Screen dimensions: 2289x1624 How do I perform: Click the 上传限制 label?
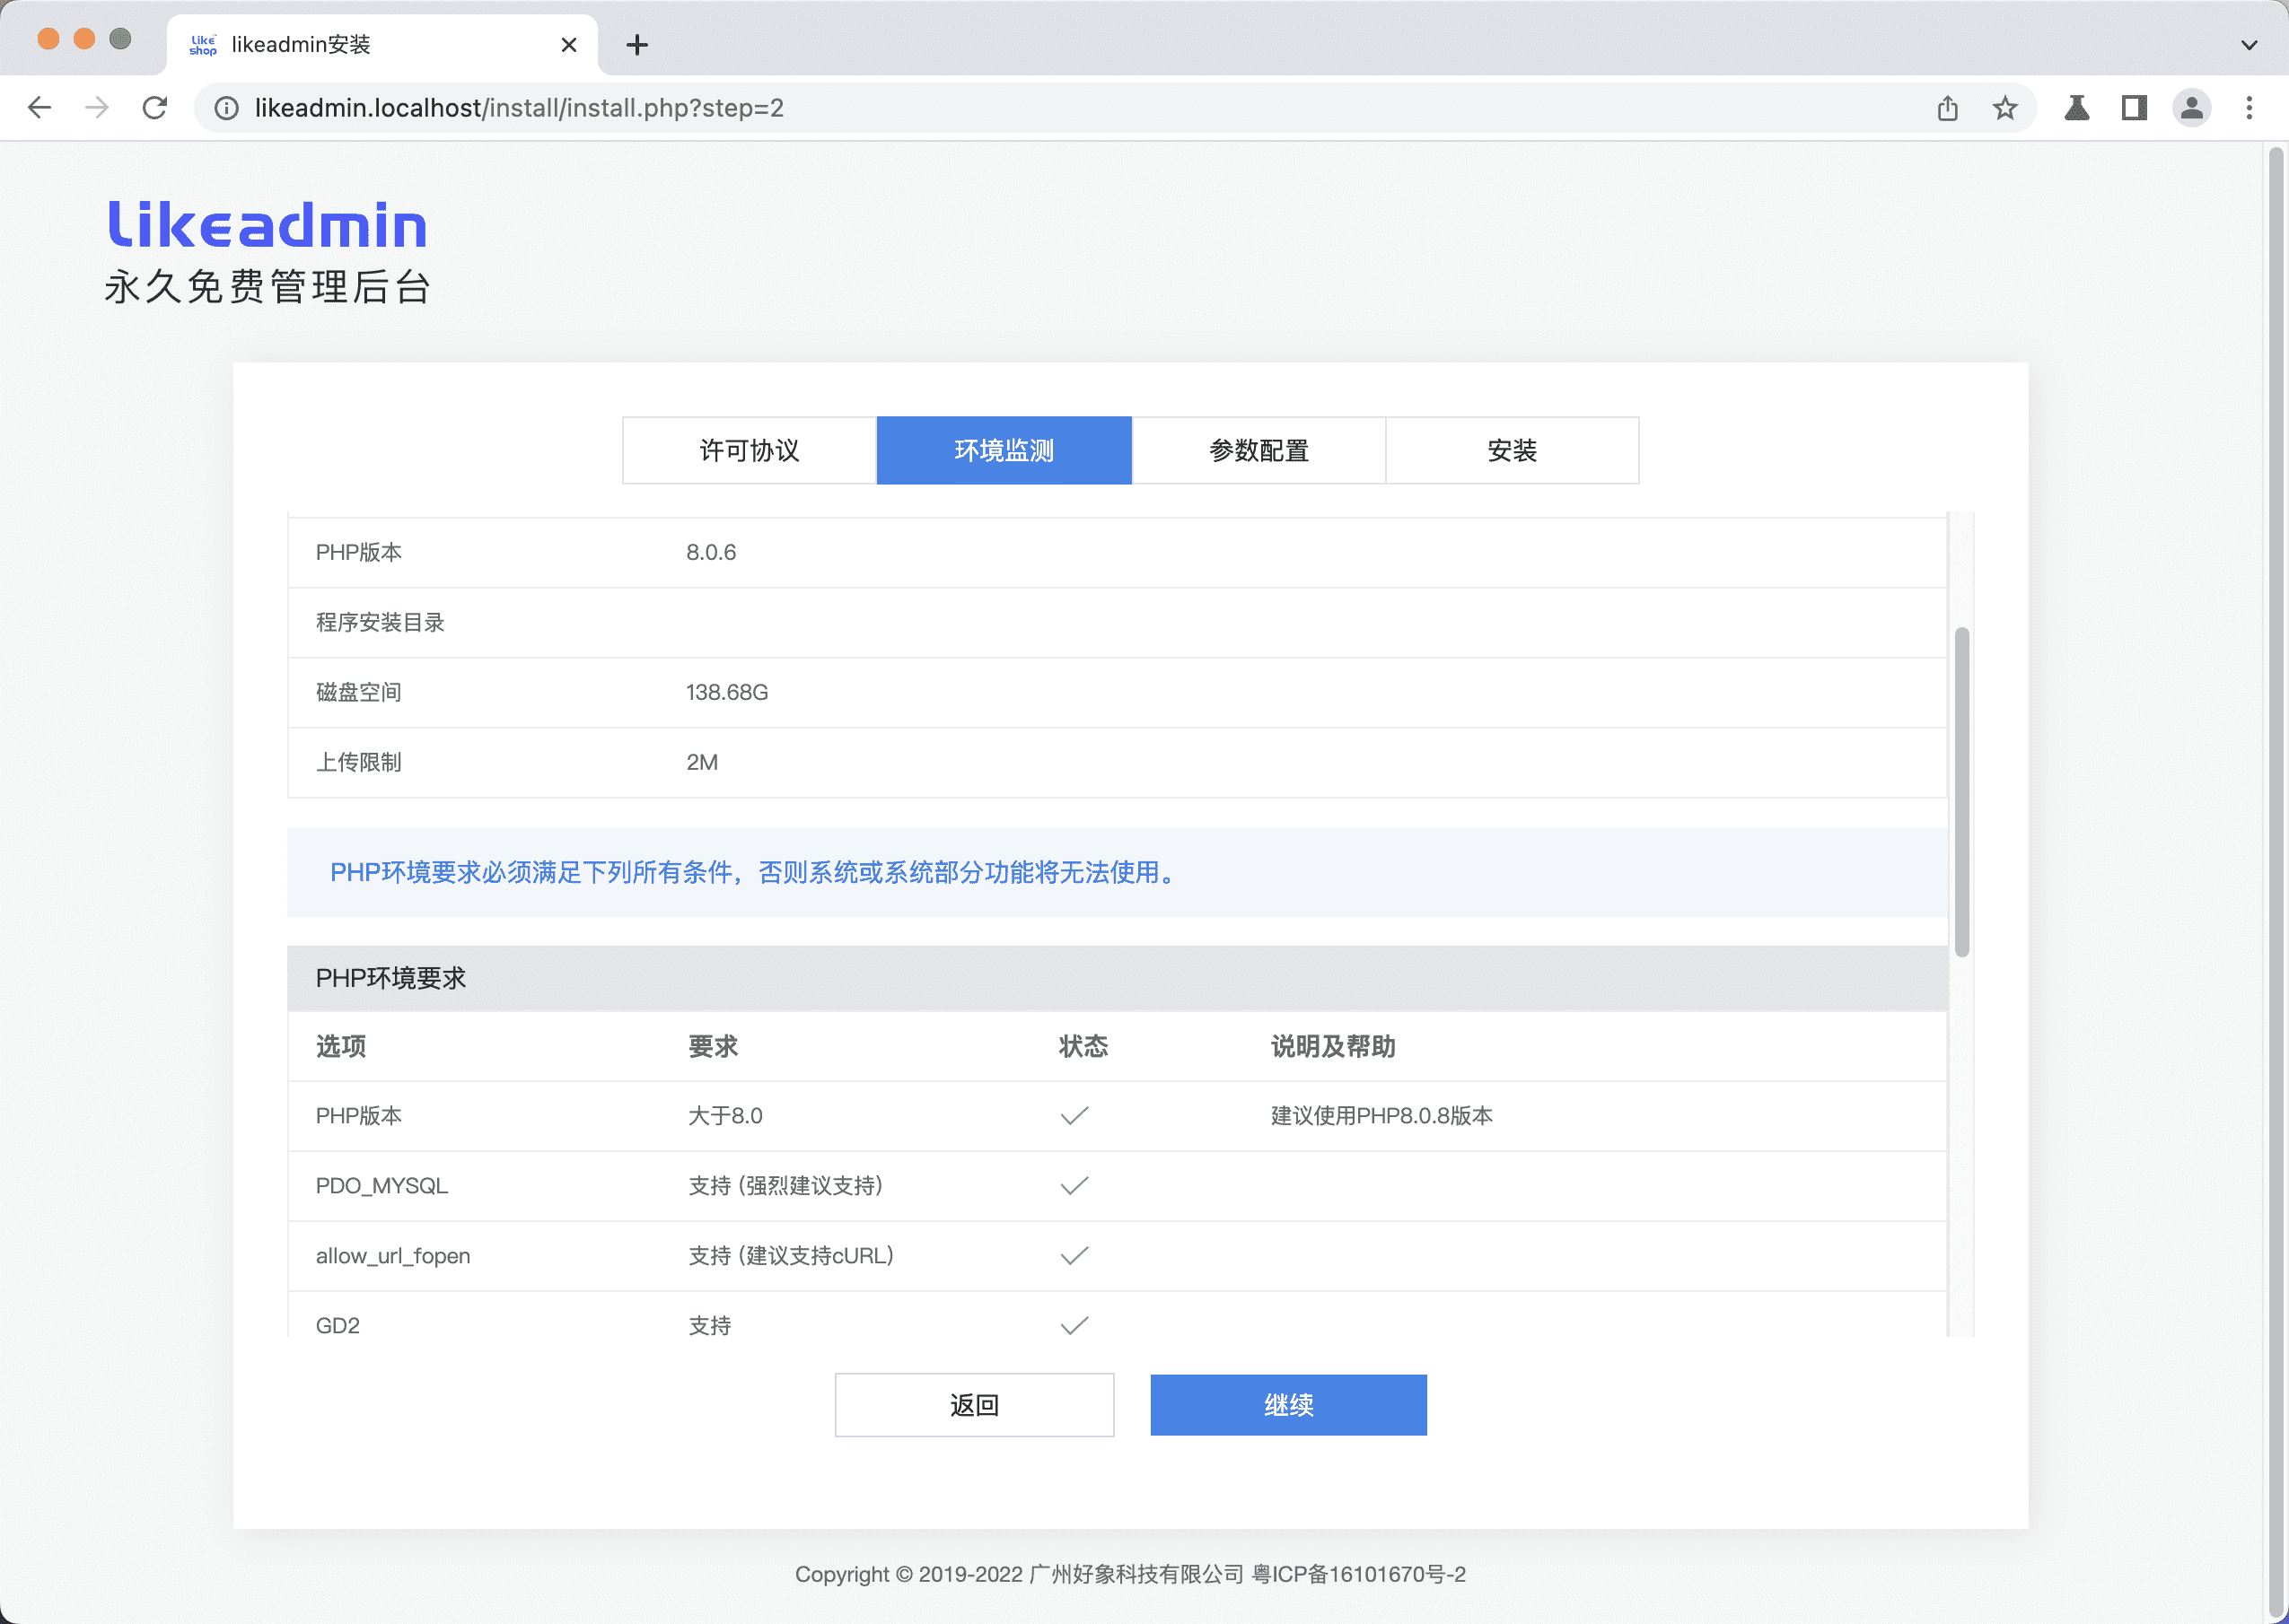click(x=358, y=762)
